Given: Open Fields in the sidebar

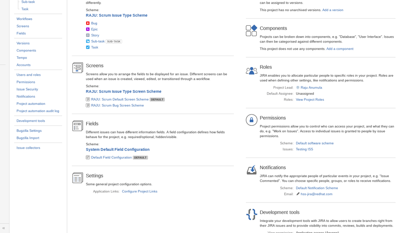Looking at the screenshot, I should 21,33.
